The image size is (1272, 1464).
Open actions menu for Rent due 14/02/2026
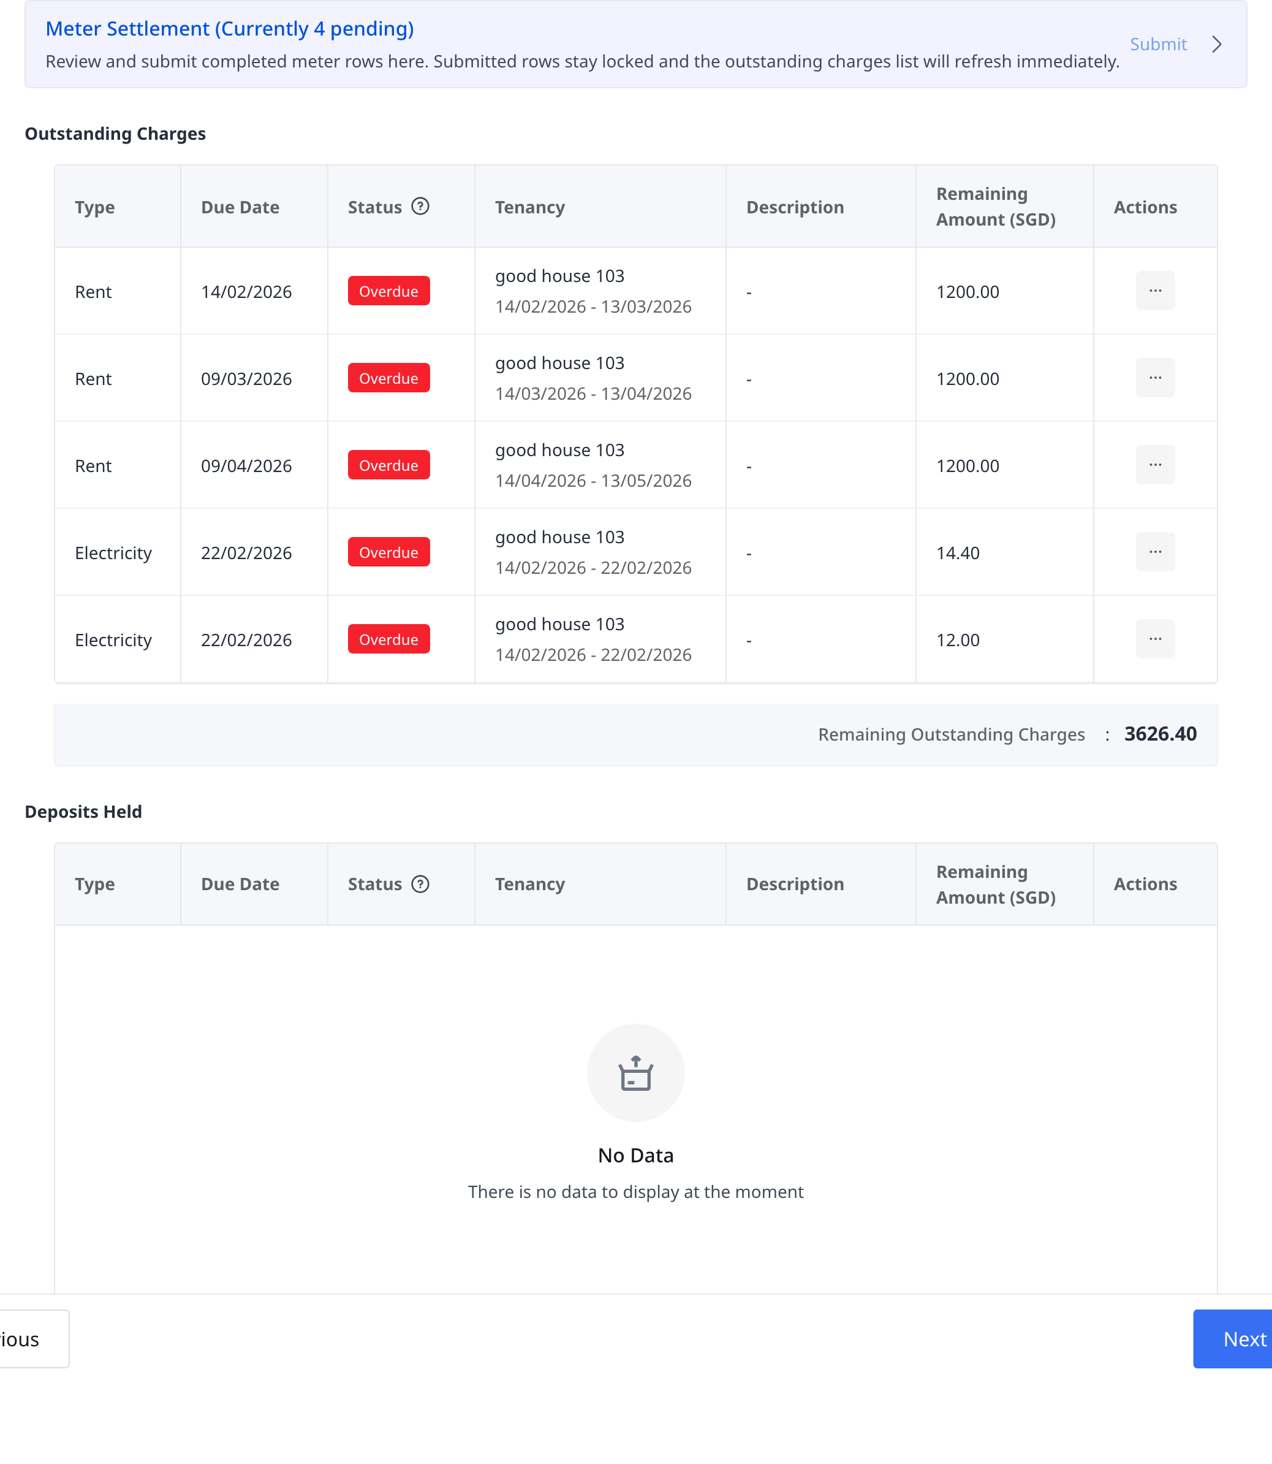(1155, 291)
